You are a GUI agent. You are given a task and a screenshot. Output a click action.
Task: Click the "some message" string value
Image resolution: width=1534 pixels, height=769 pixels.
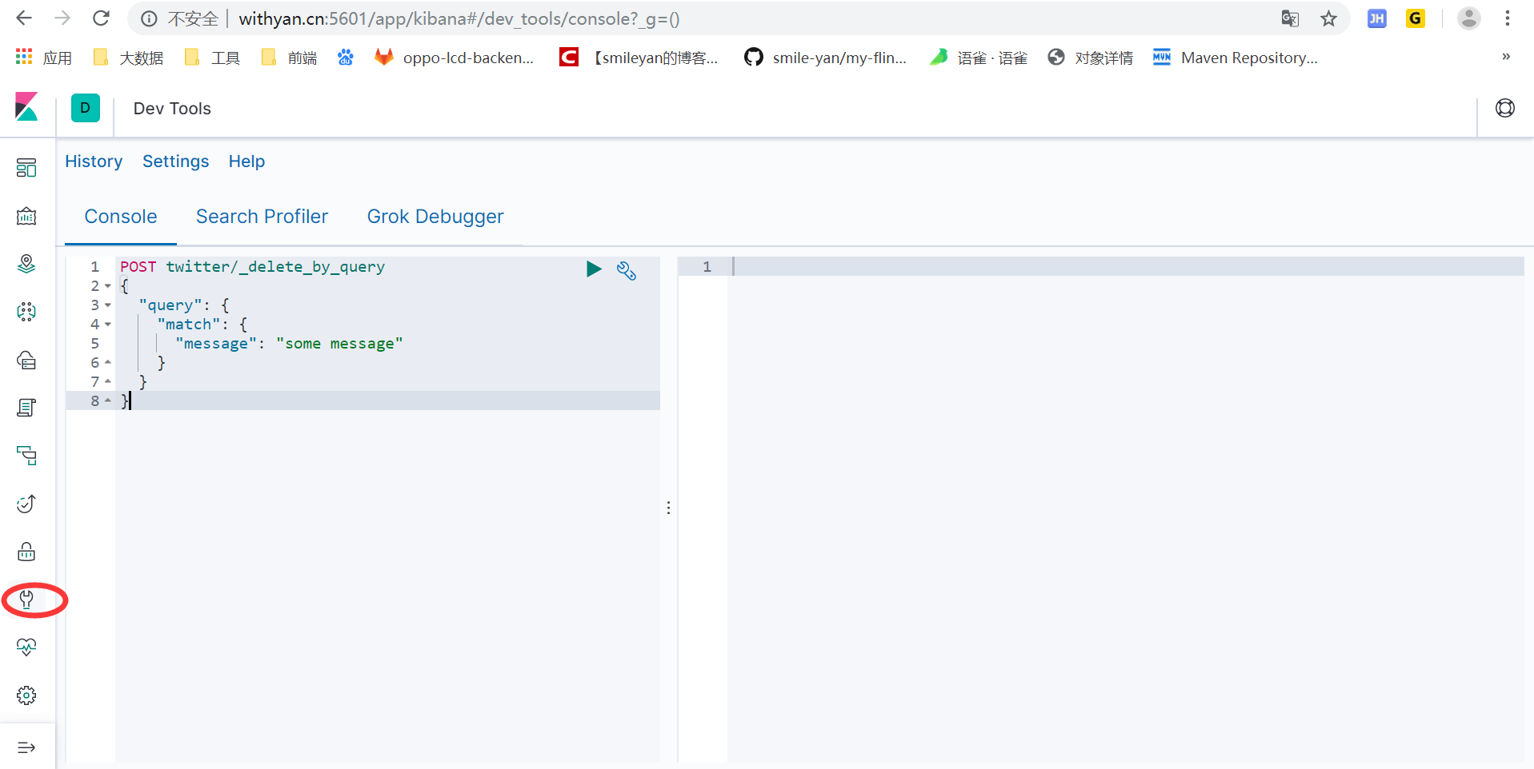(339, 344)
